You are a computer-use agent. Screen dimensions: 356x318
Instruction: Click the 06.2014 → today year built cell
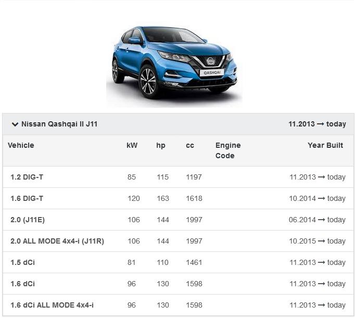pyautogui.click(x=317, y=220)
